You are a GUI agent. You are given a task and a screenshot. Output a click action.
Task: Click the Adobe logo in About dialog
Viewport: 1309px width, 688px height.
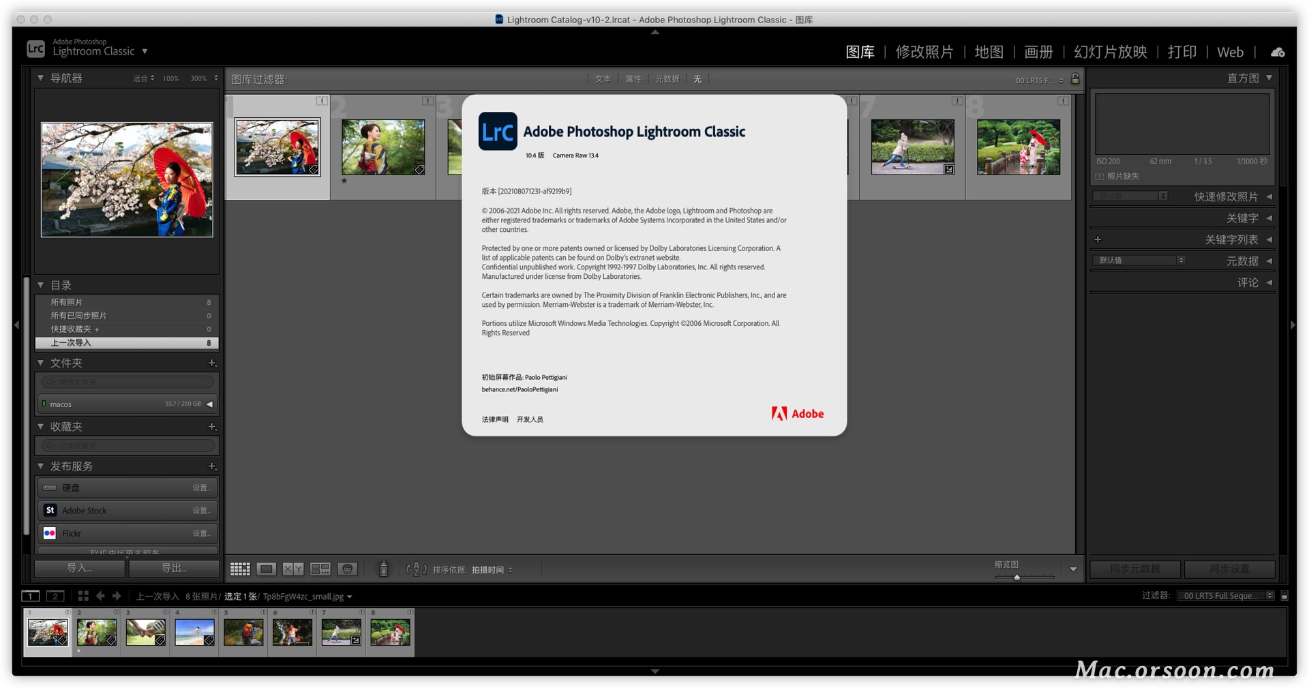(797, 413)
